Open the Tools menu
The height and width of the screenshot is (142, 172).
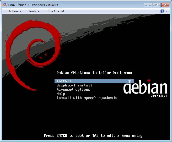point(32,11)
